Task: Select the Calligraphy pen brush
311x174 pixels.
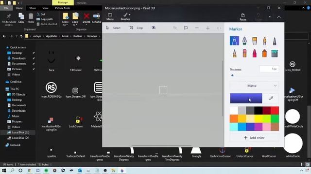Action: (244, 41)
